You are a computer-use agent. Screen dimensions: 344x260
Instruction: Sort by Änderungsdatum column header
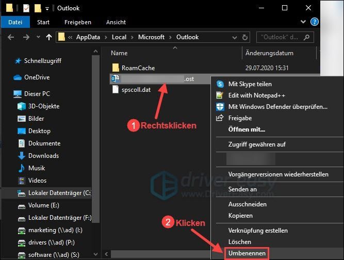[269, 53]
